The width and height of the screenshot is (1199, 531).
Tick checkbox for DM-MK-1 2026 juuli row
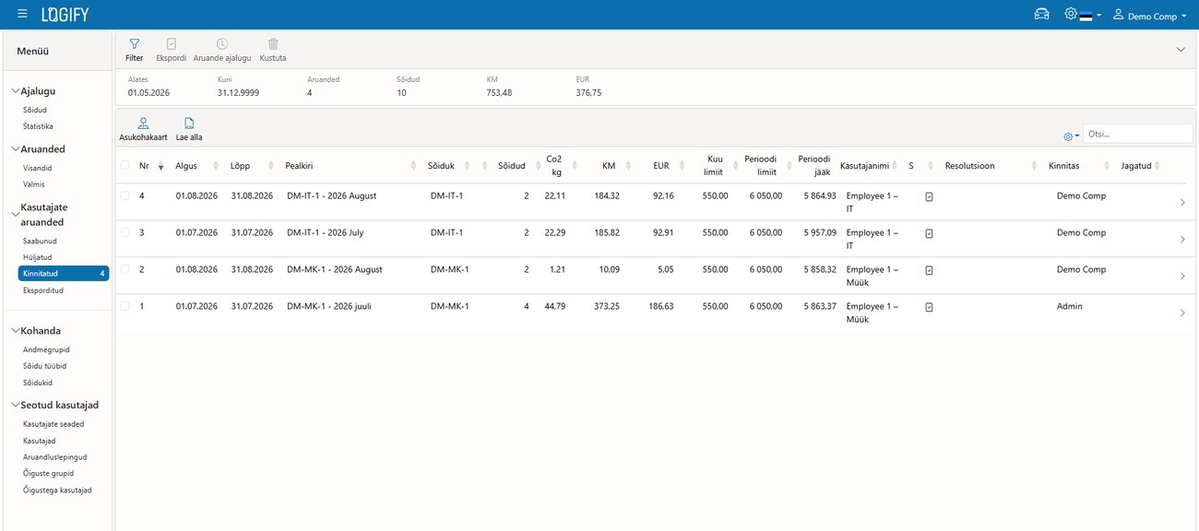125,306
